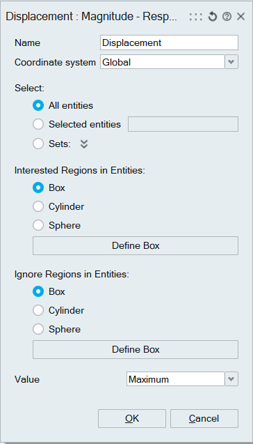This screenshot has height=444, width=253.
Task: Choose the Selected entities option
Action: point(38,124)
